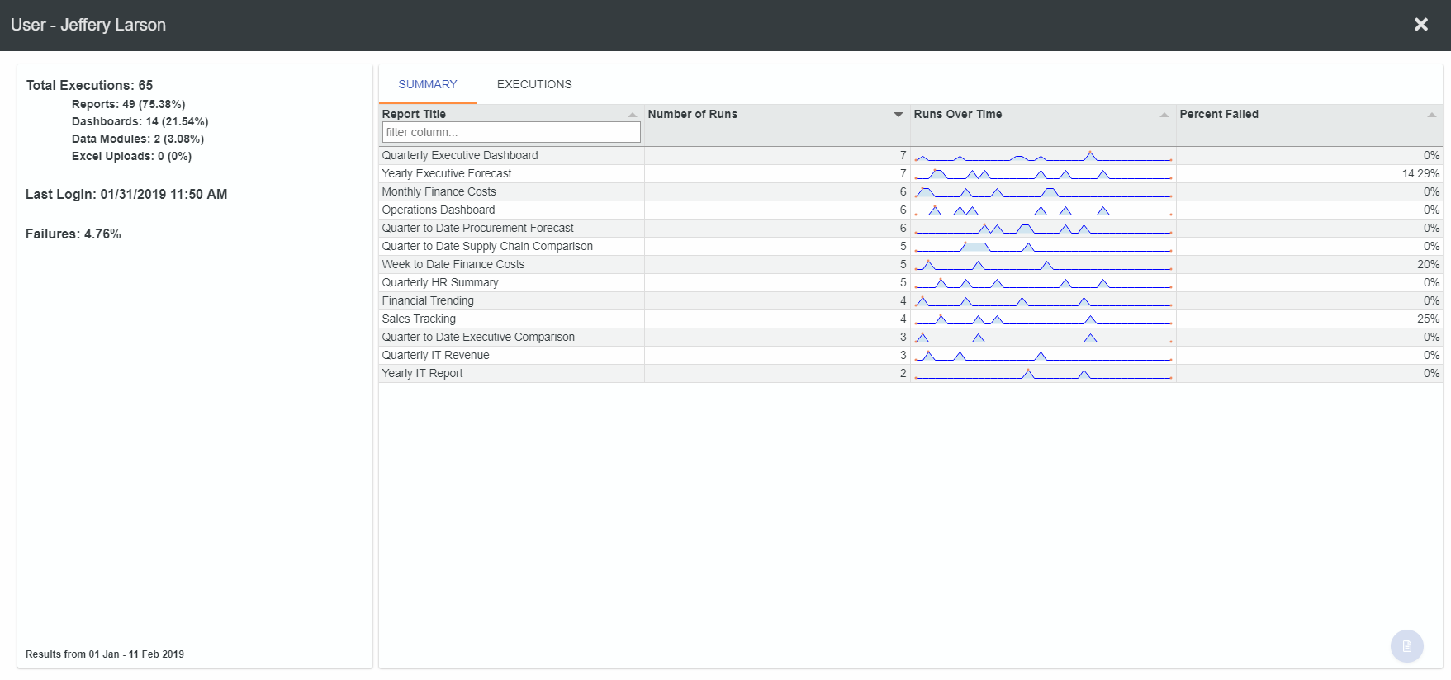
Task: Sort by Report Title column arrow
Action: [x=633, y=115]
